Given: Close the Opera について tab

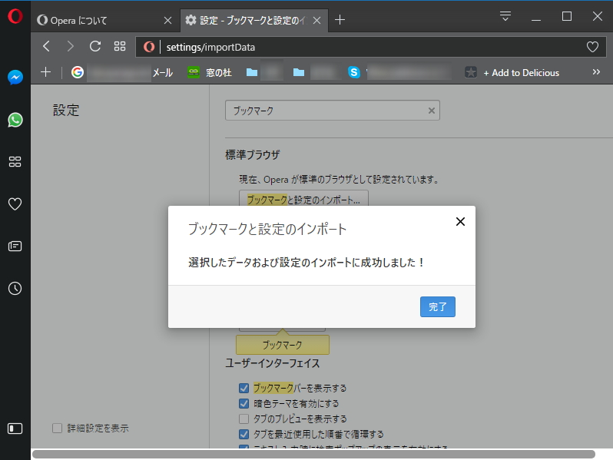Looking at the screenshot, I should pyautogui.click(x=167, y=20).
